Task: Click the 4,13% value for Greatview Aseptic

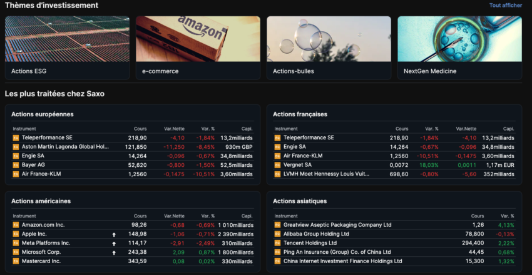Action: click(506, 225)
